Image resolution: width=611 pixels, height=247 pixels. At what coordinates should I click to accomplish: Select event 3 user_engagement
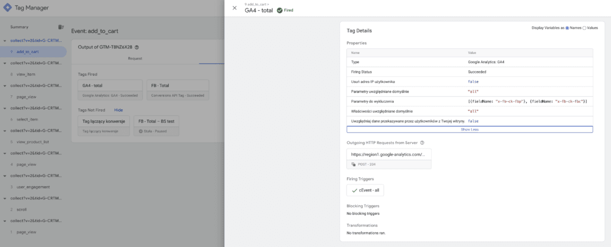pos(33,187)
